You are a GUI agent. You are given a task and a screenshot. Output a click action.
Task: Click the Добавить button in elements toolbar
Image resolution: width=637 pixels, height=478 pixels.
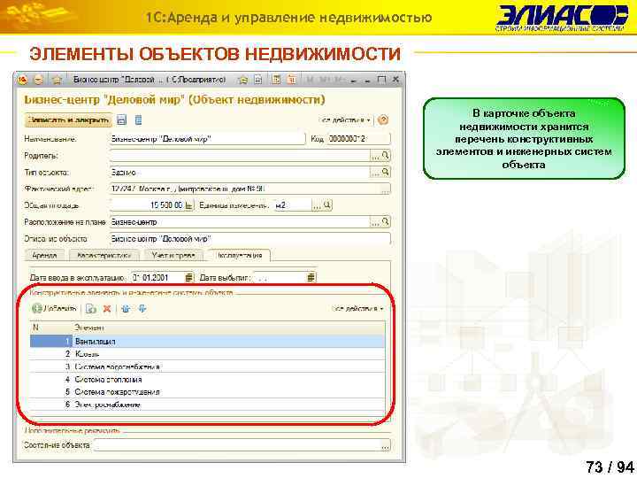[55, 309]
